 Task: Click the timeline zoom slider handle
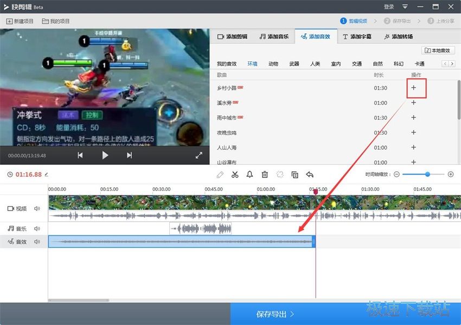[x=427, y=174]
